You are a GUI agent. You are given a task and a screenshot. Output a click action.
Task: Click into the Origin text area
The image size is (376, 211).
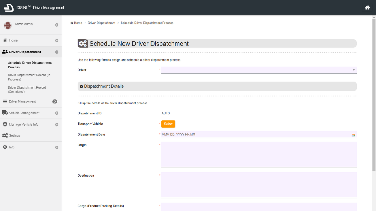pyautogui.click(x=258, y=154)
